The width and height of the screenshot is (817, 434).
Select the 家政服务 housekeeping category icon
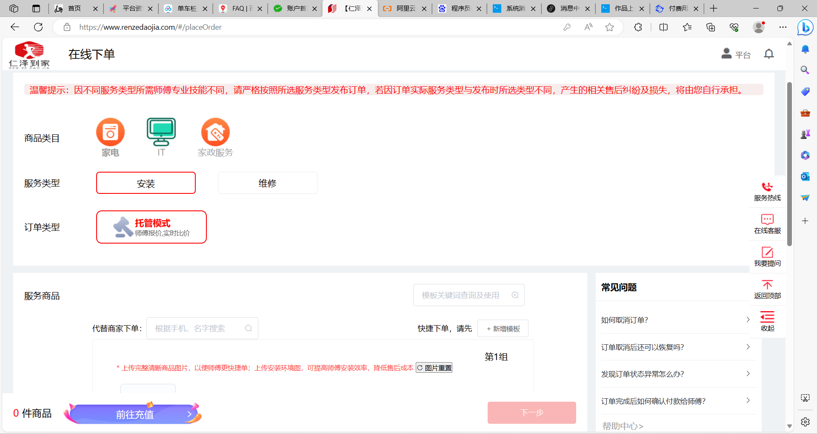coord(215,132)
